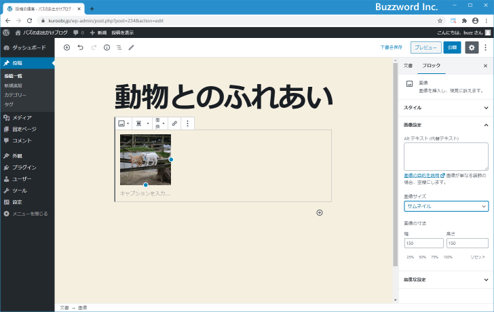The width and height of the screenshot is (494, 312).
Task: Open the image purpose description link
Action: (x=424, y=176)
